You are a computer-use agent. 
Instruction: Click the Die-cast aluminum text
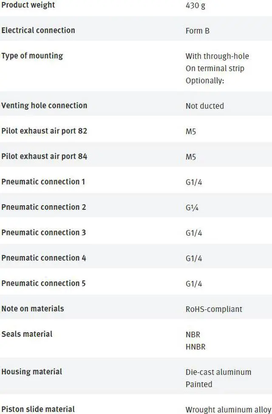point(218,372)
